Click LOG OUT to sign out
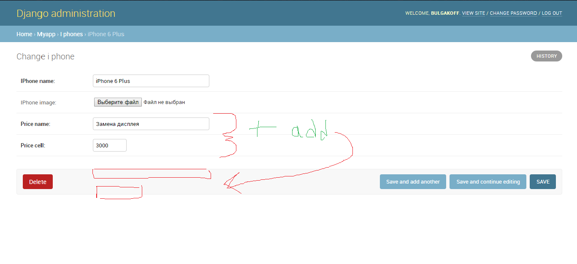 tap(552, 13)
